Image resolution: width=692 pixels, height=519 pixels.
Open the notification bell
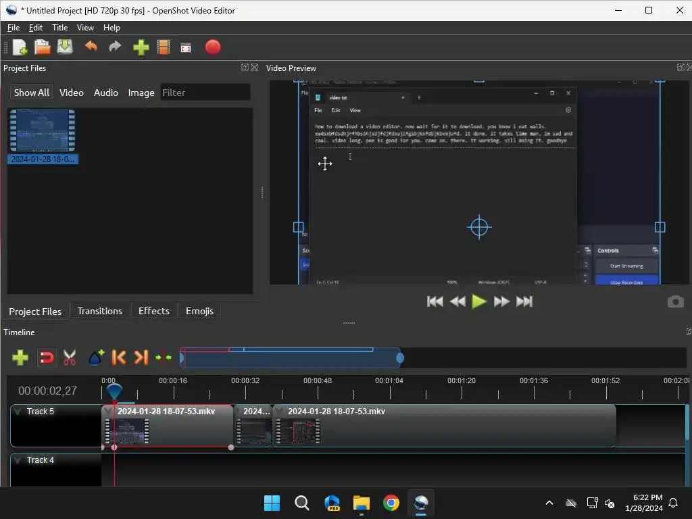coord(674,503)
